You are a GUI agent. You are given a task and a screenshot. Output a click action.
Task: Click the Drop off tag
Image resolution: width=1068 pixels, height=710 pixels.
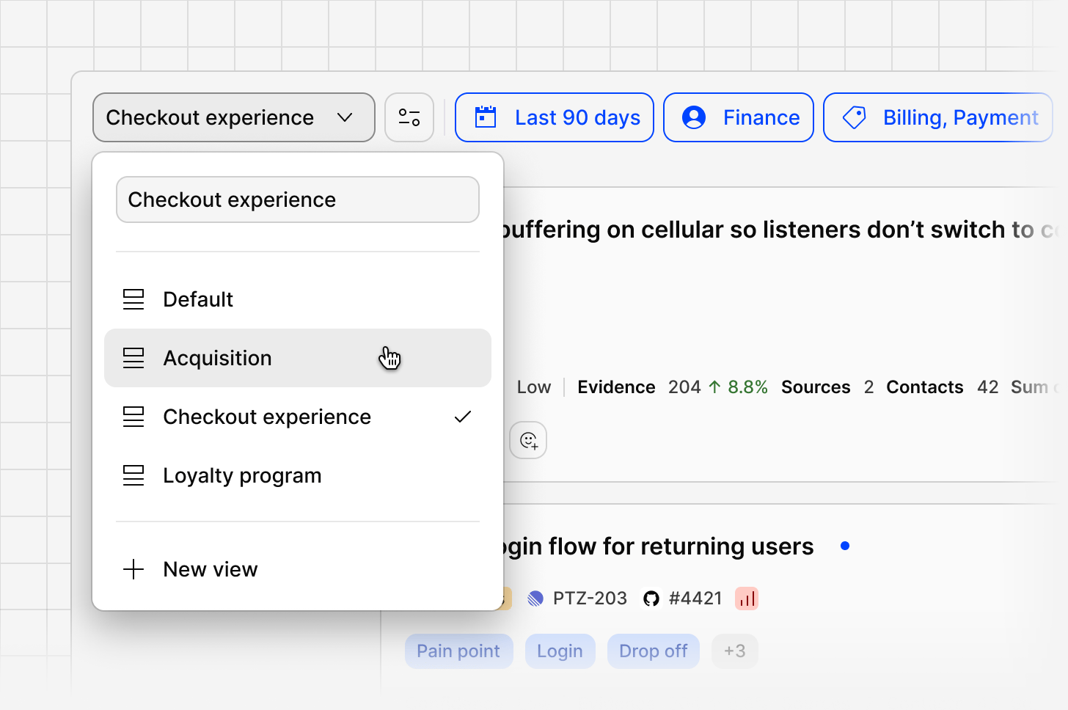coord(653,651)
